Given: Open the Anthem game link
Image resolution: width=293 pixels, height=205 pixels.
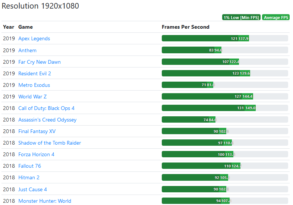Looking at the screenshot, I should tap(27, 50).
